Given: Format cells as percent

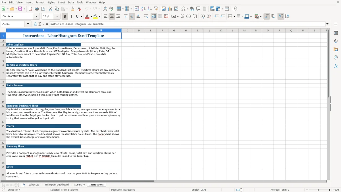Looking at the screenshot, I should pyautogui.click(x=182, y=16).
